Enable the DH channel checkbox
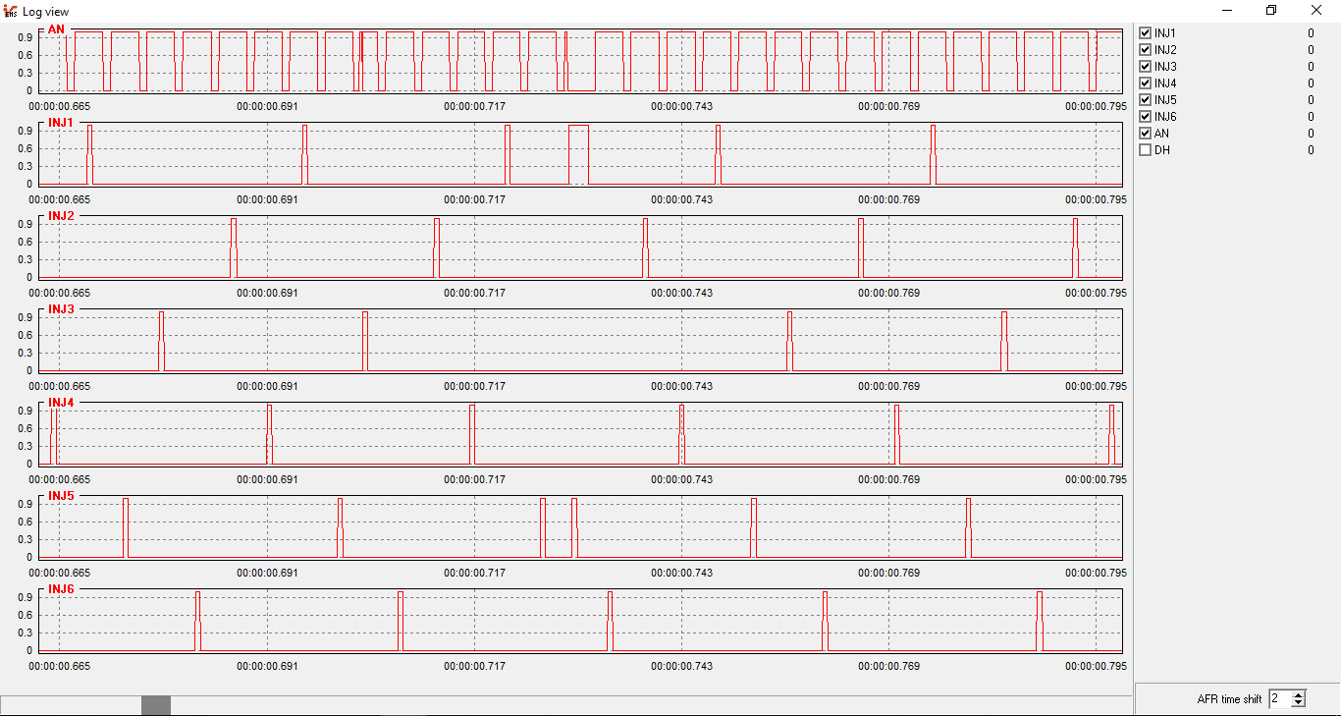Image resolution: width=1341 pixels, height=716 pixels. click(x=1145, y=150)
